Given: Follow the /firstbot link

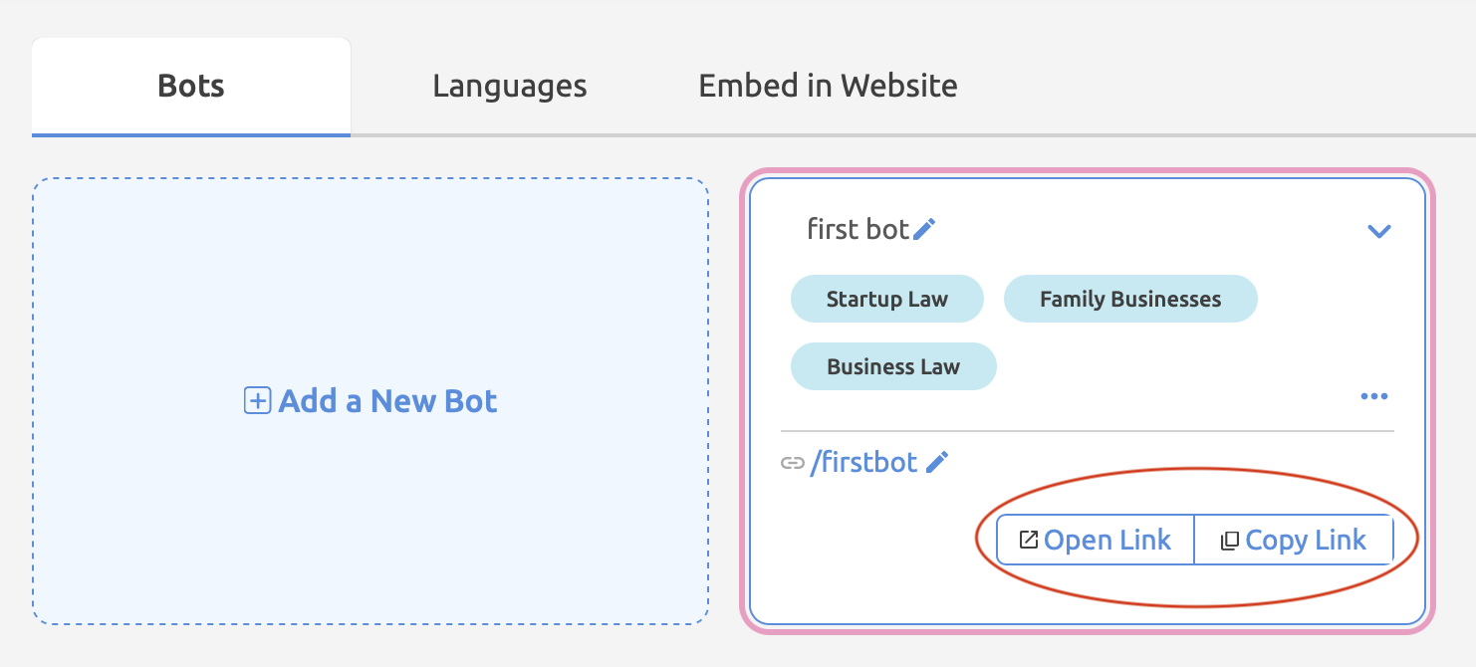Looking at the screenshot, I should click(x=863, y=463).
